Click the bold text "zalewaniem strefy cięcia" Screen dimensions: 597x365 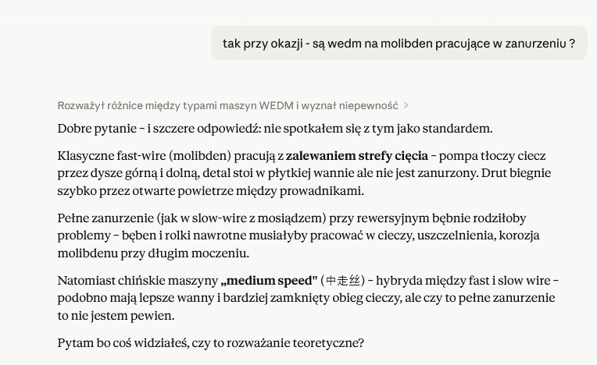click(x=357, y=156)
